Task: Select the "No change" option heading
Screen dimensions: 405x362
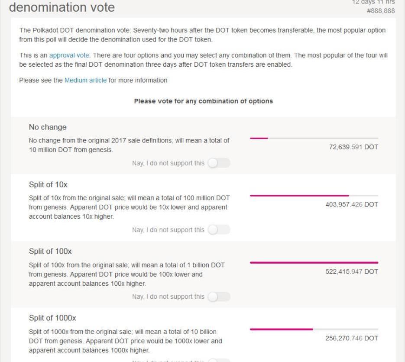Action: coord(48,127)
